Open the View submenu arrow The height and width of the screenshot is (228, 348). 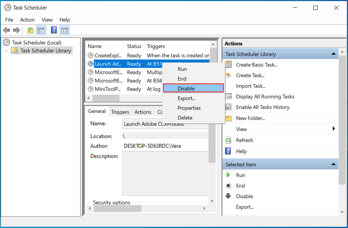coord(334,129)
